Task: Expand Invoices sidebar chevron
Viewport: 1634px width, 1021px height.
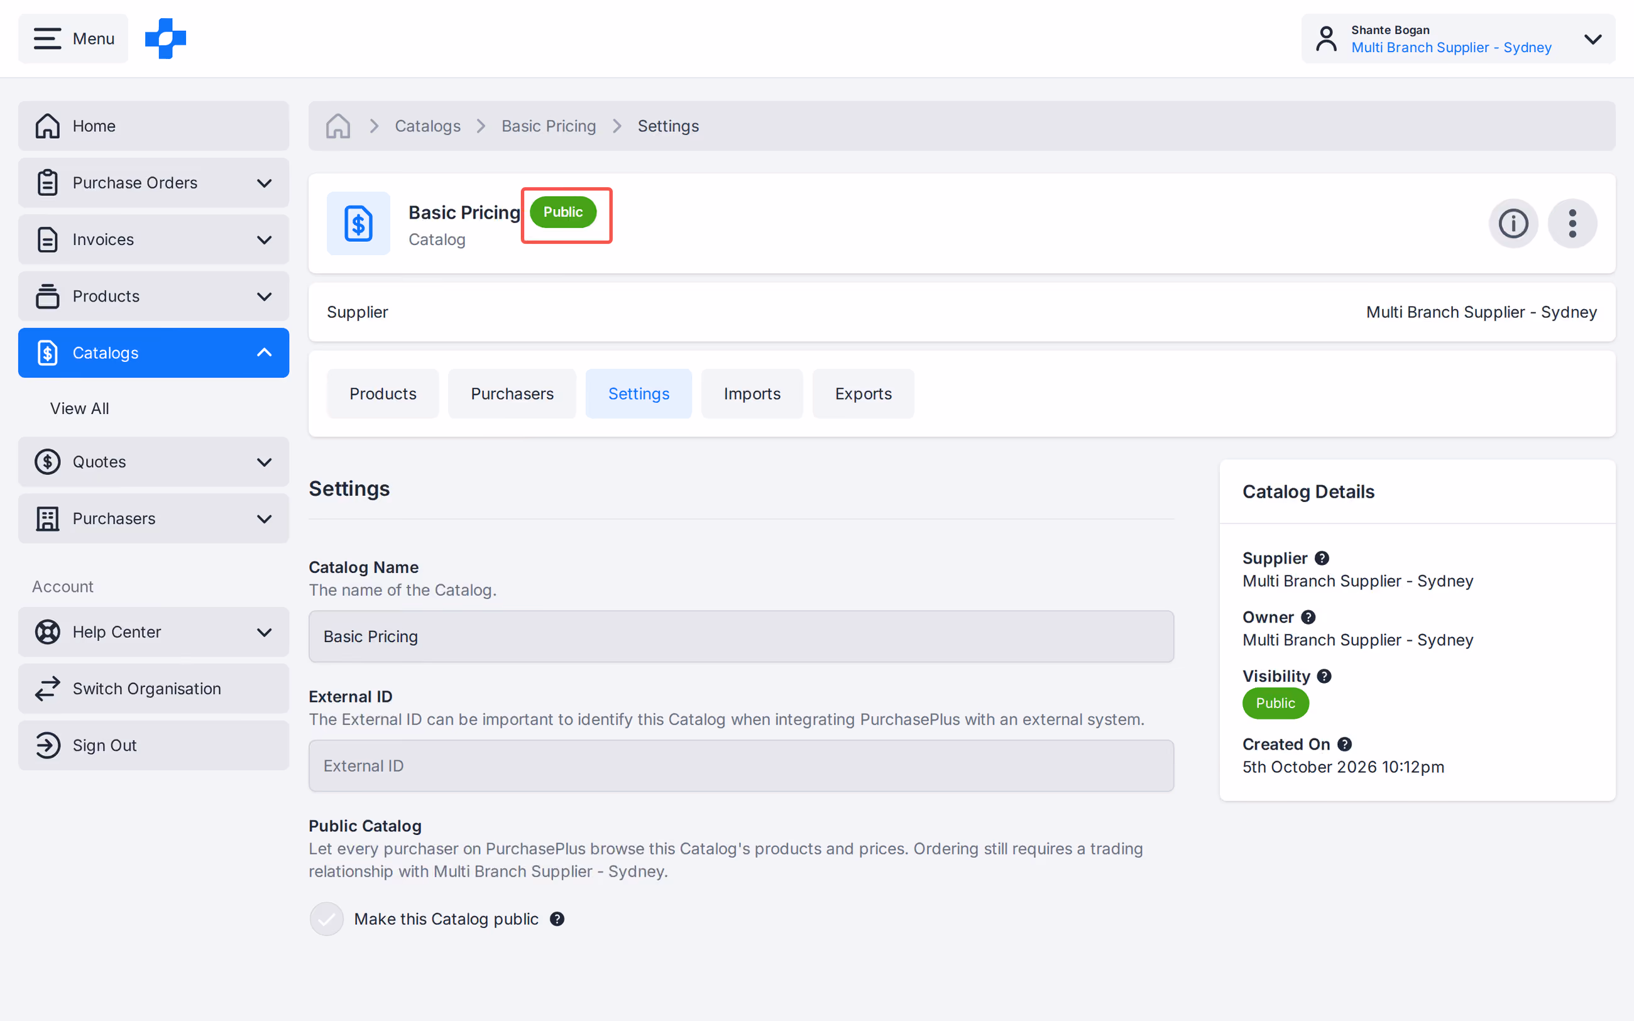Action: [x=264, y=240]
